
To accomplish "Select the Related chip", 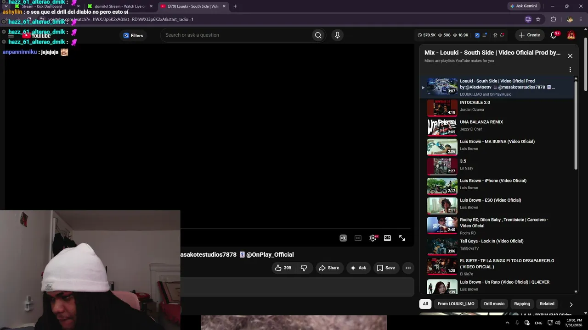I will [547, 304].
